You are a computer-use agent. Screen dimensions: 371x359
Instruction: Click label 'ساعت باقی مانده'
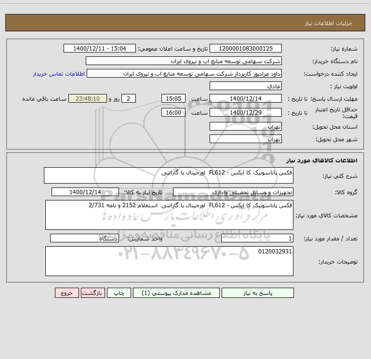click(44, 99)
